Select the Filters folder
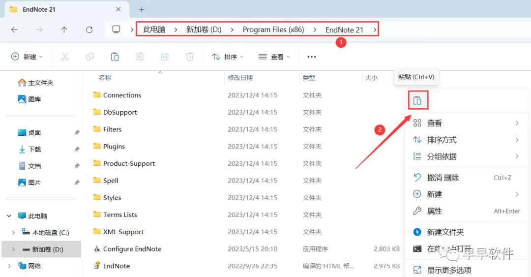This screenshot has width=531, height=277. [x=107, y=129]
